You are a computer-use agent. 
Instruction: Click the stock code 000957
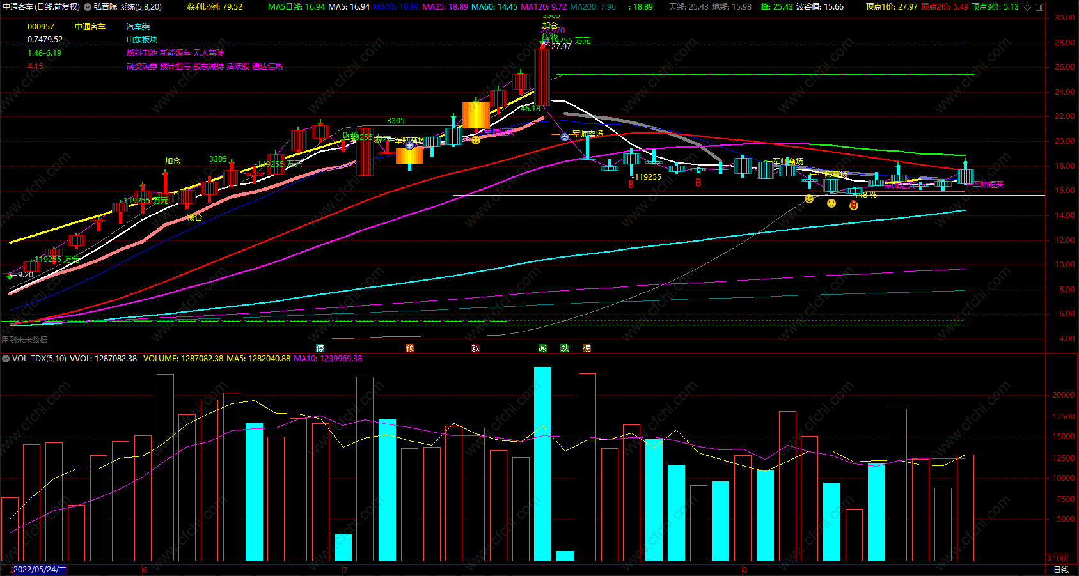tap(41, 27)
